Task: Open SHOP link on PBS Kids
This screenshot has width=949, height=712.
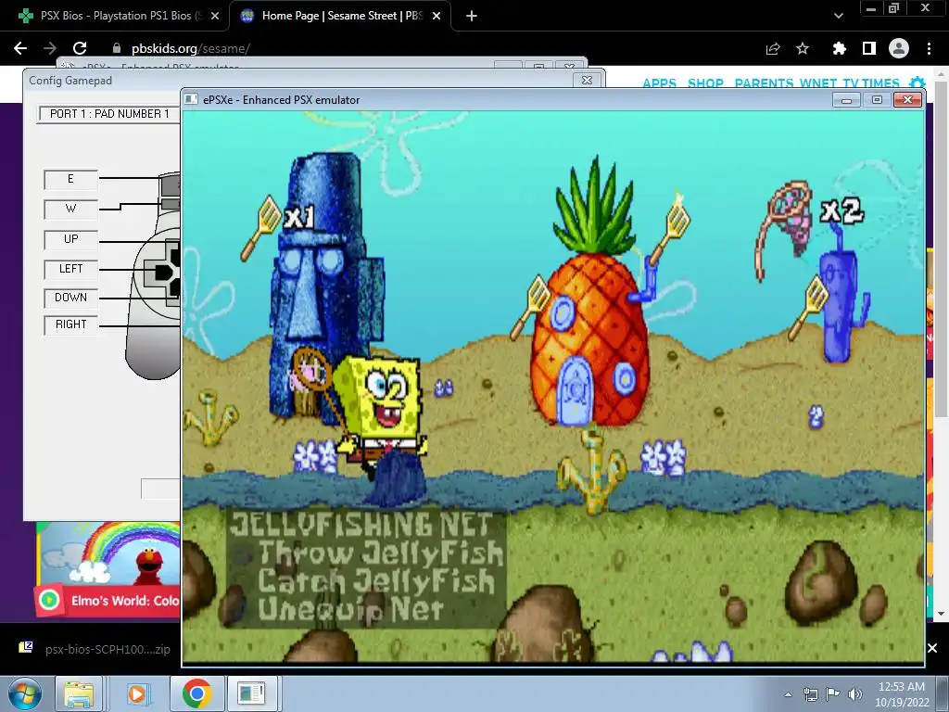Action: click(x=705, y=83)
